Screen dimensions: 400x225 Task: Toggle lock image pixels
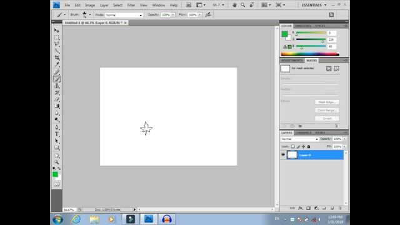coord(298,146)
